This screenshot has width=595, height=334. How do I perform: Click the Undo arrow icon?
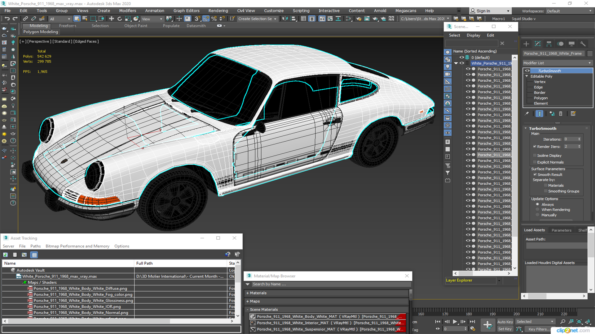[7, 19]
